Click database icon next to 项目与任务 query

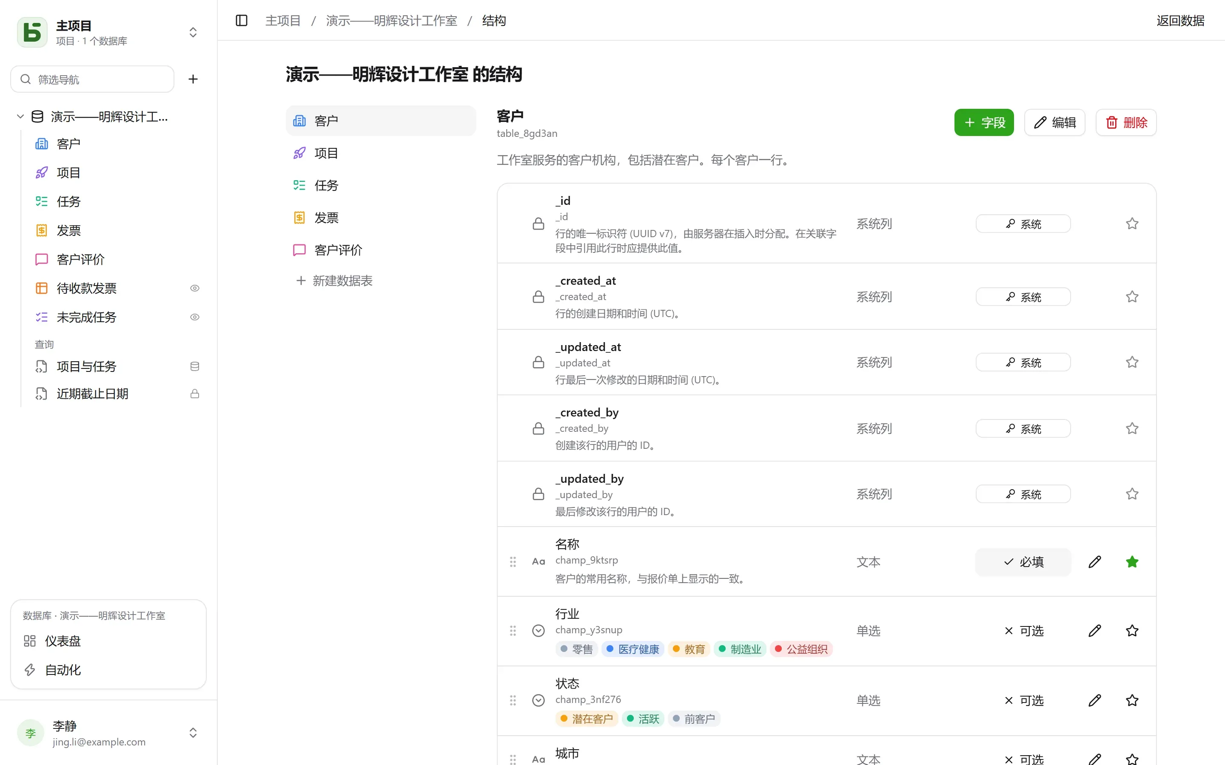[x=194, y=366]
